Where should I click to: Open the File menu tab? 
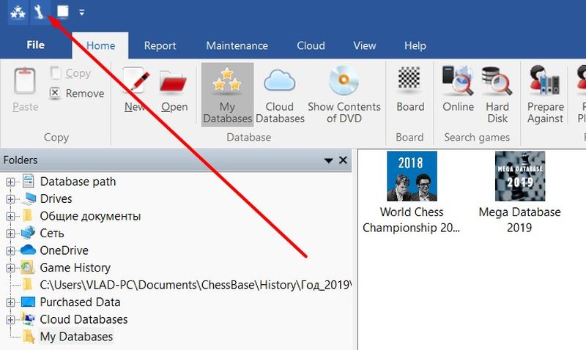coord(35,45)
